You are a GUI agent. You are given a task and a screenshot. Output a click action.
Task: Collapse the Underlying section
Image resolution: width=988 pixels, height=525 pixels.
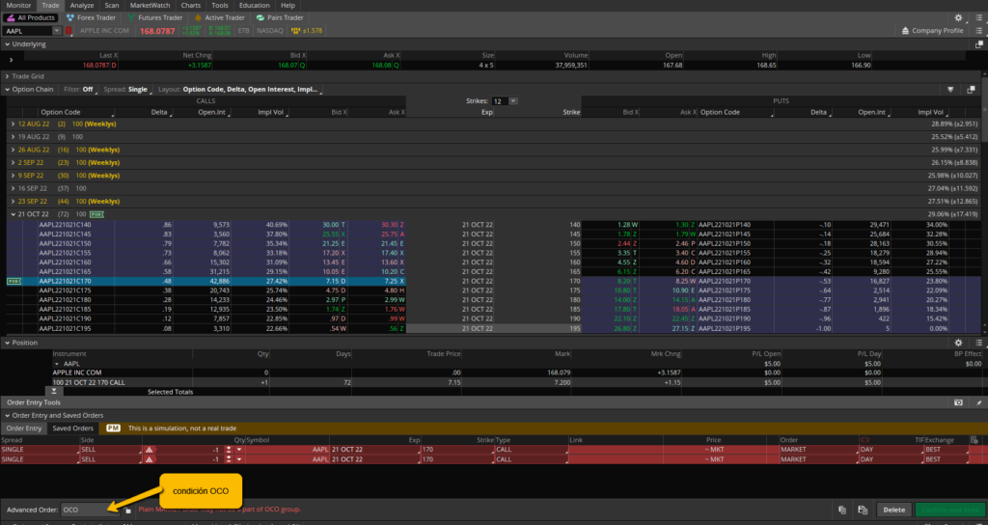pos(6,44)
